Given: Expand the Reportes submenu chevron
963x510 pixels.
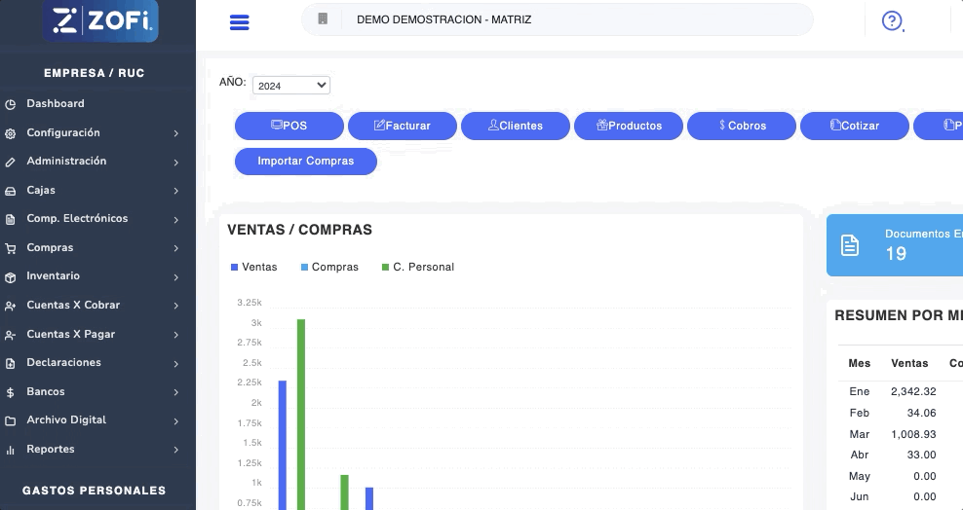Looking at the screenshot, I should pyautogui.click(x=175, y=450).
